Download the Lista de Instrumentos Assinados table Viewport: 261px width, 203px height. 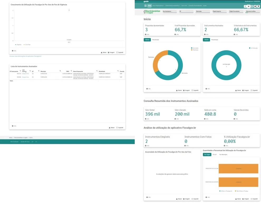pyautogui.click(x=112, y=128)
